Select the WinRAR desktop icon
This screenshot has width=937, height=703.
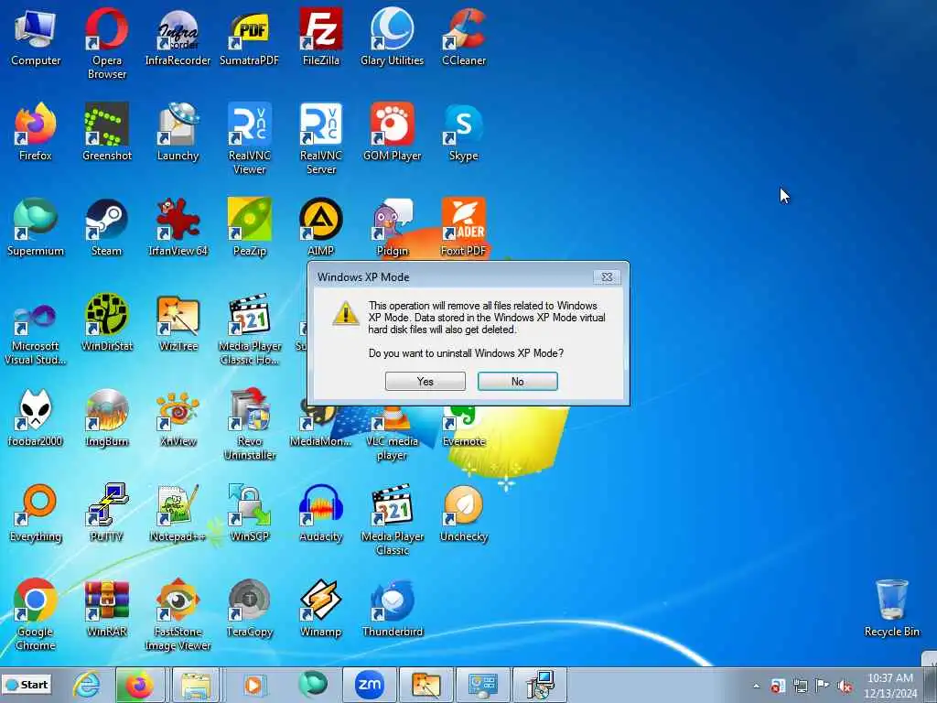click(106, 608)
